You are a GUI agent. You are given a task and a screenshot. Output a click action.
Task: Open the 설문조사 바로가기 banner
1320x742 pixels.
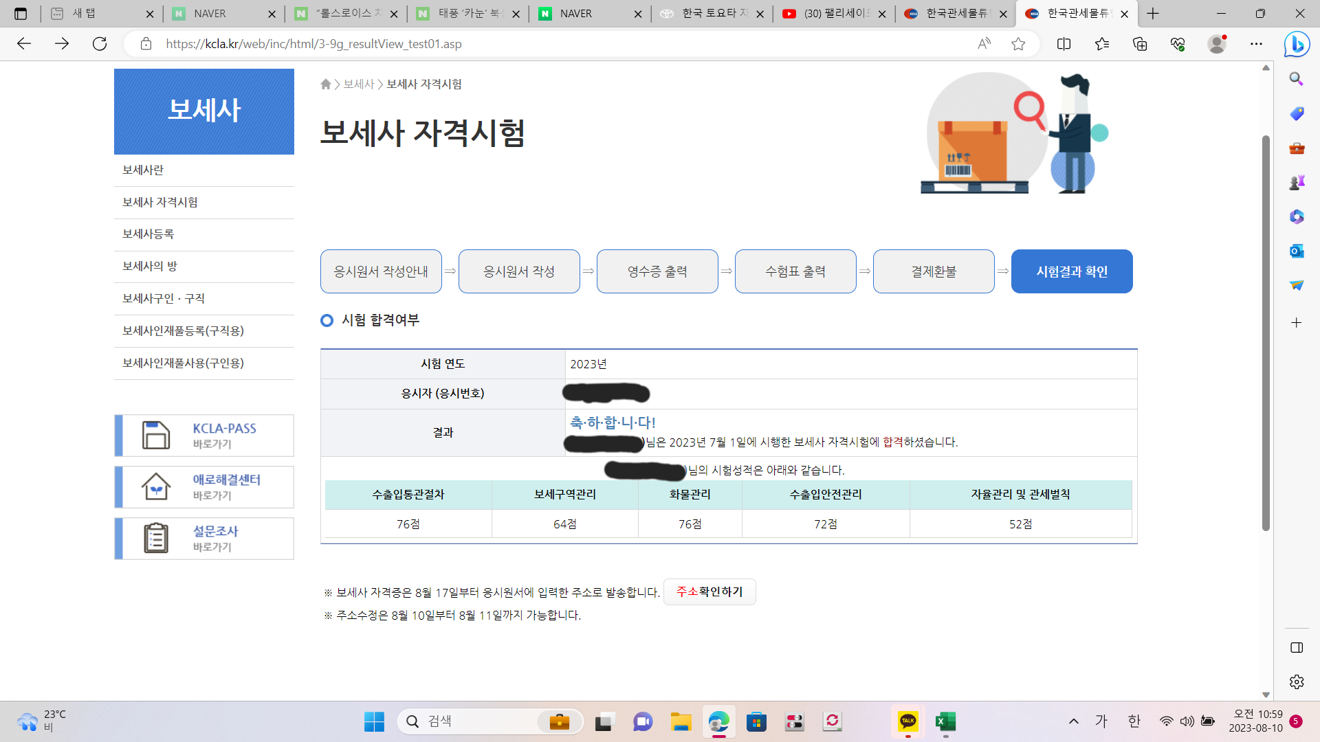204,539
